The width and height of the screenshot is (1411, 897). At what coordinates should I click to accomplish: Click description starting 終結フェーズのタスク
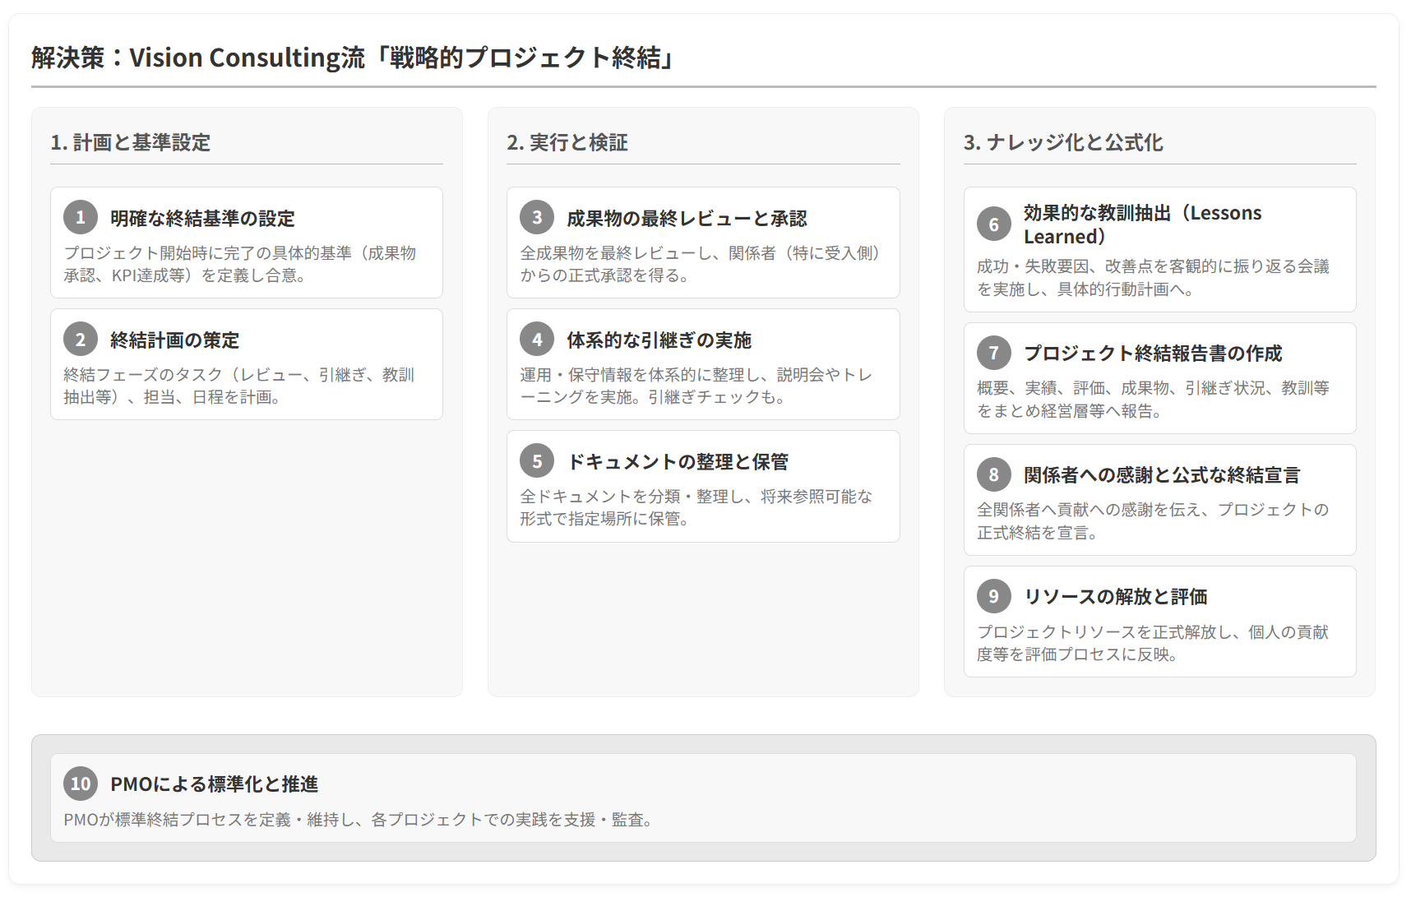(x=239, y=386)
